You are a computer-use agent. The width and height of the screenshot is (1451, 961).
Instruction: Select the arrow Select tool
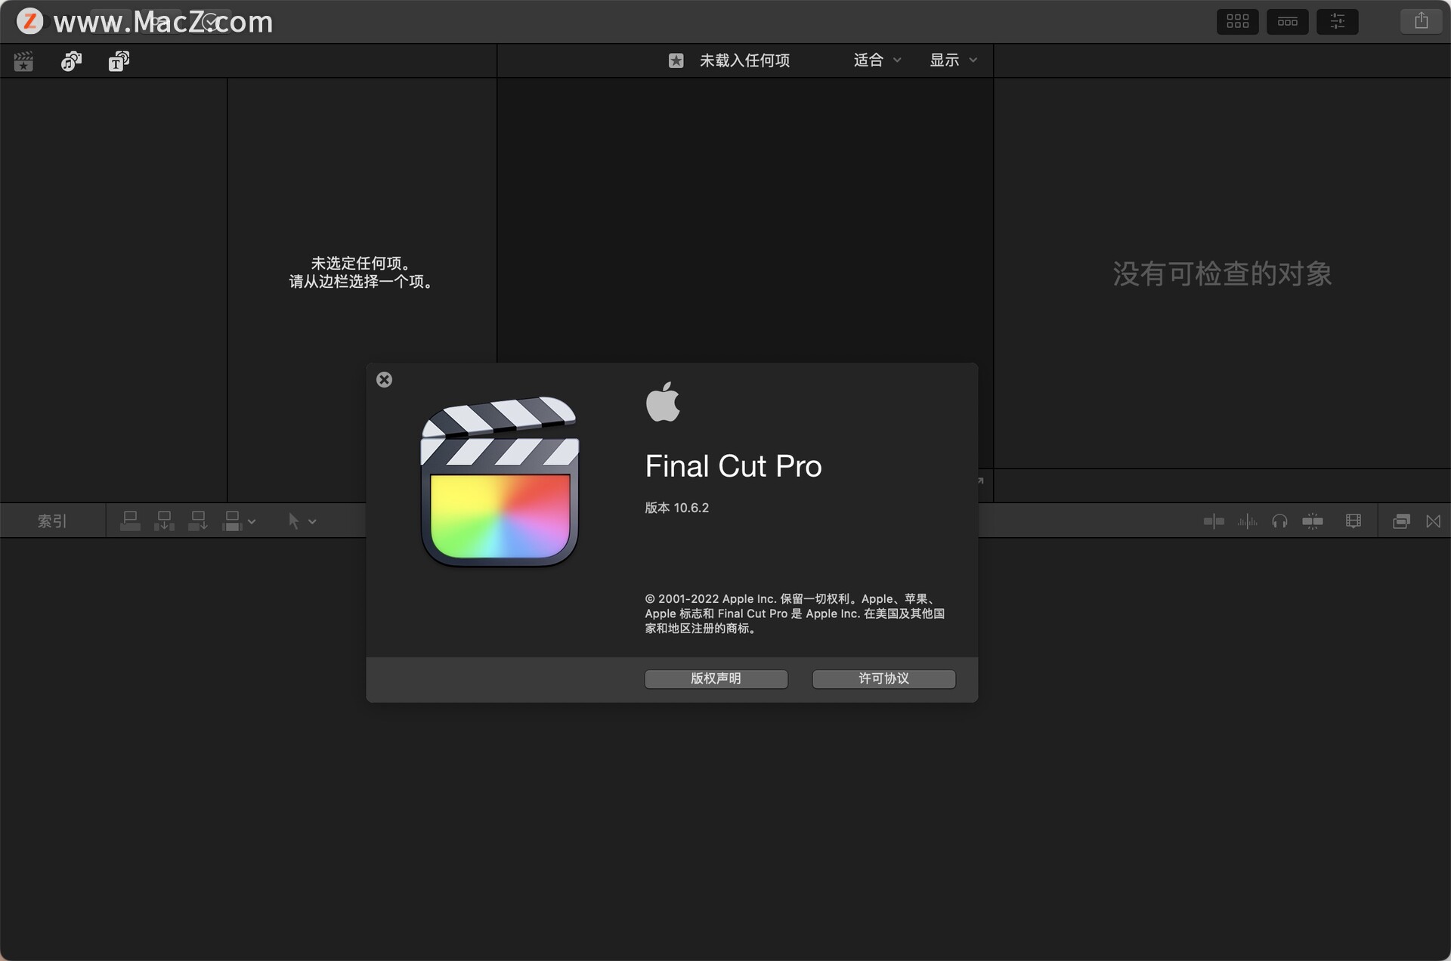coord(294,521)
